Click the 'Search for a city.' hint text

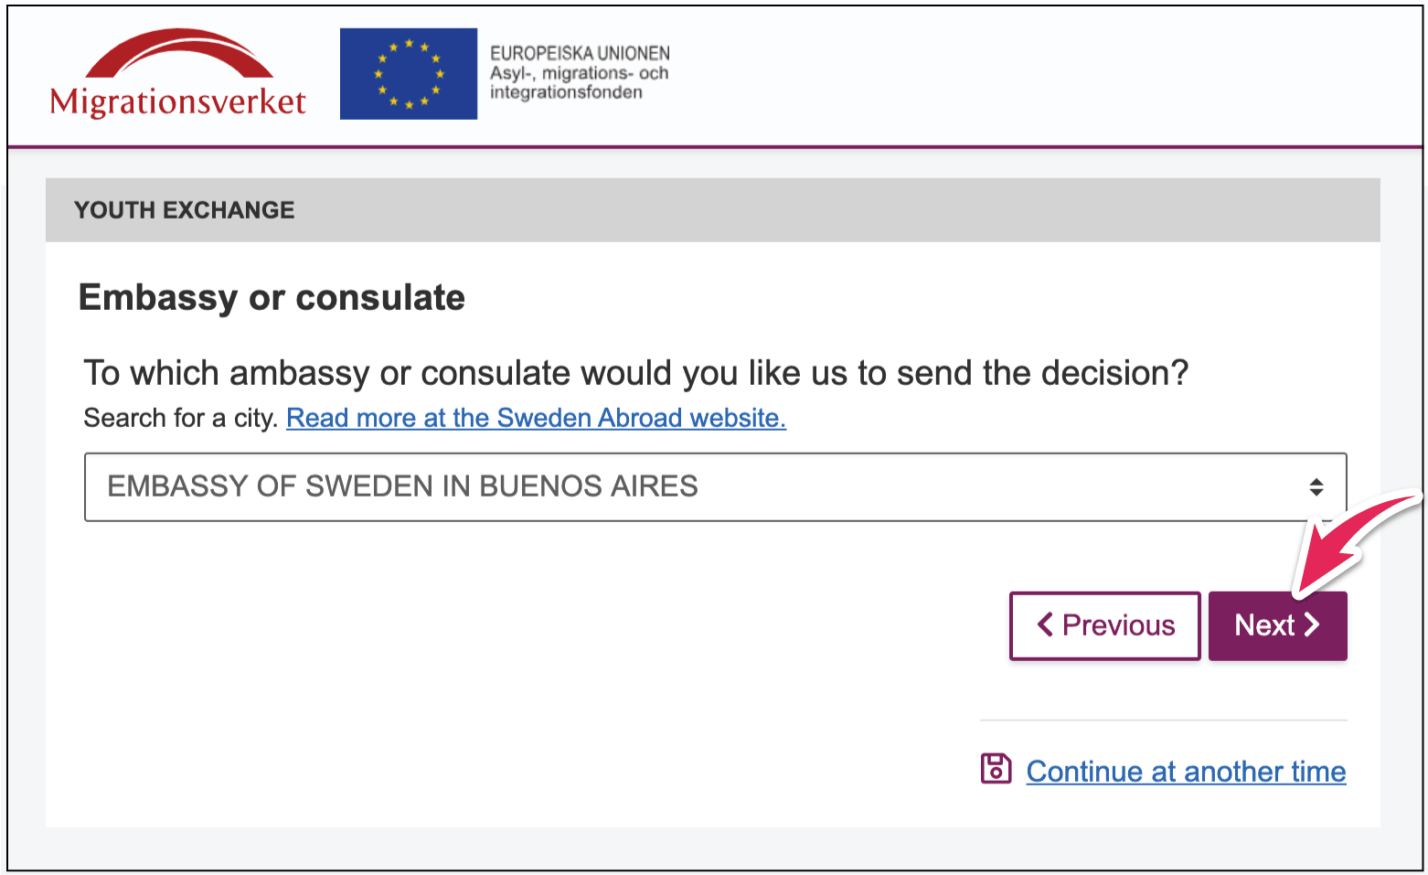[180, 418]
